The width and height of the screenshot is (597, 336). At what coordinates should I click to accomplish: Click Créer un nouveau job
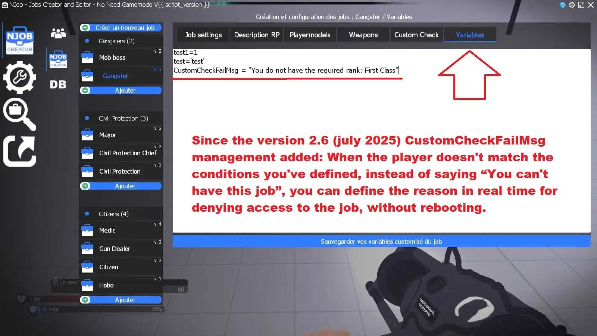click(125, 27)
